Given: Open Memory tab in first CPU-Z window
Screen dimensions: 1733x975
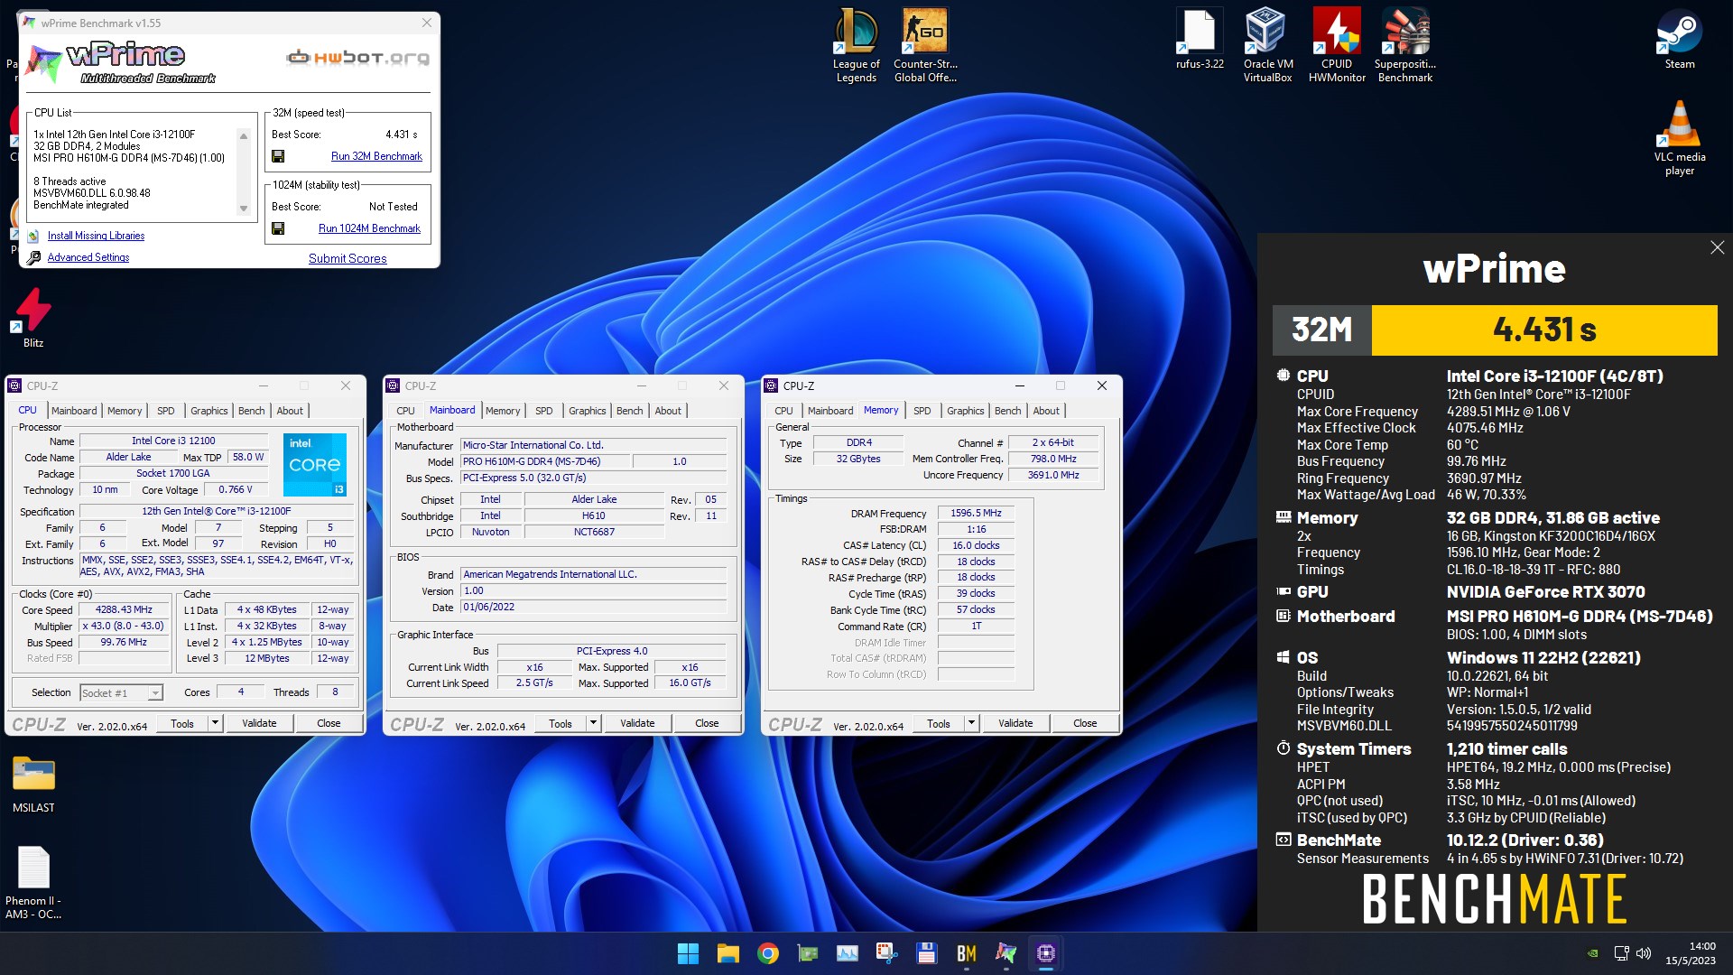Looking at the screenshot, I should tap(125, 411).
